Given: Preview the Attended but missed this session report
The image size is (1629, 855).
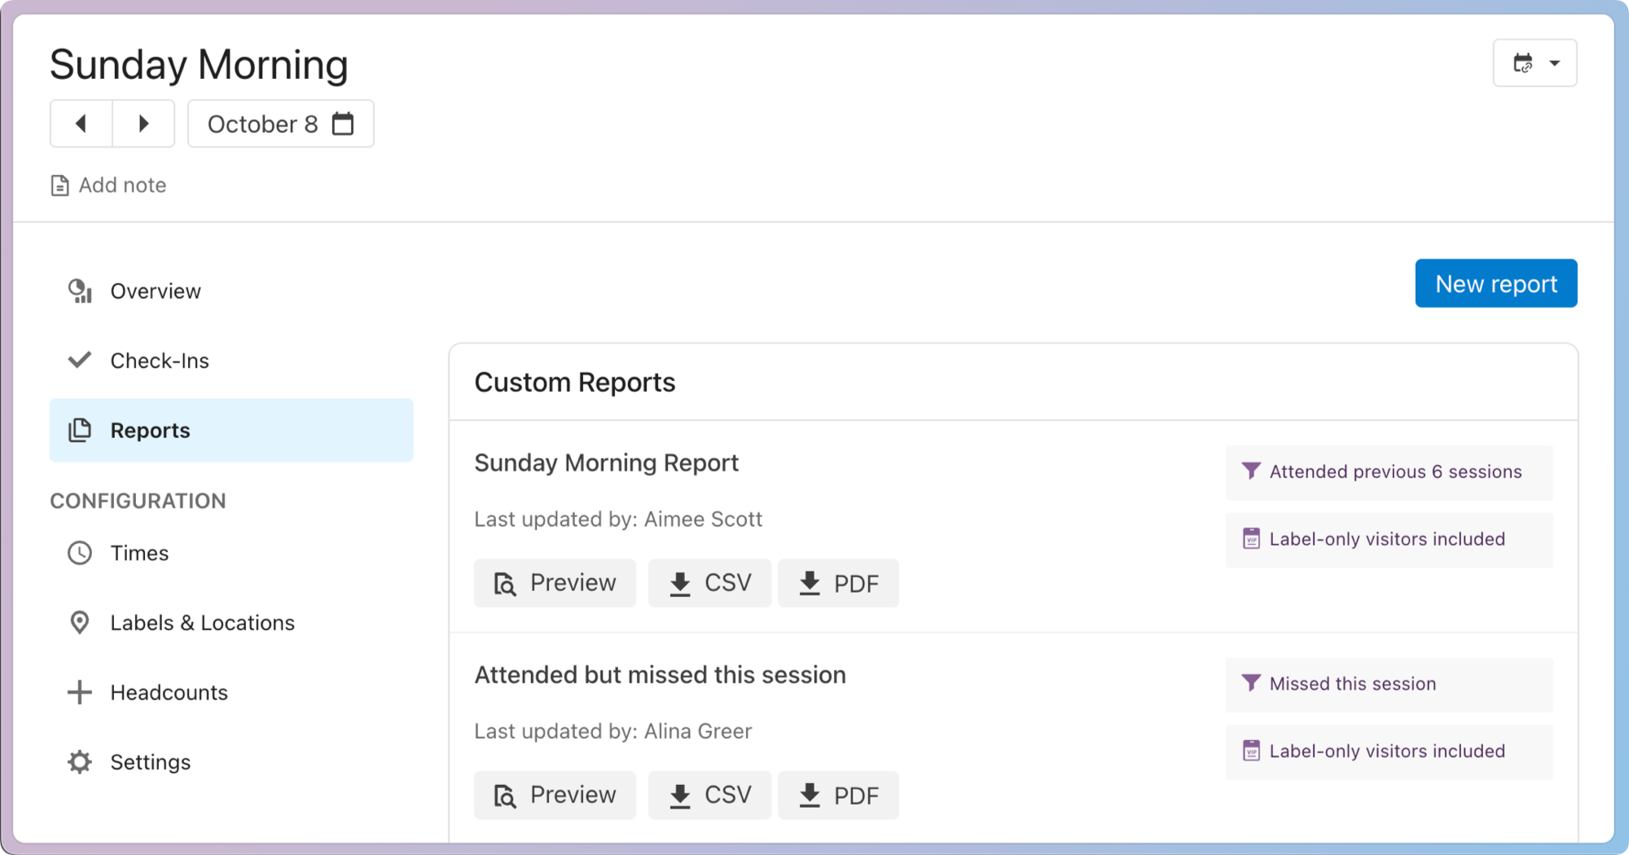Looking at the screenshot, I should (x=555, y=796).
